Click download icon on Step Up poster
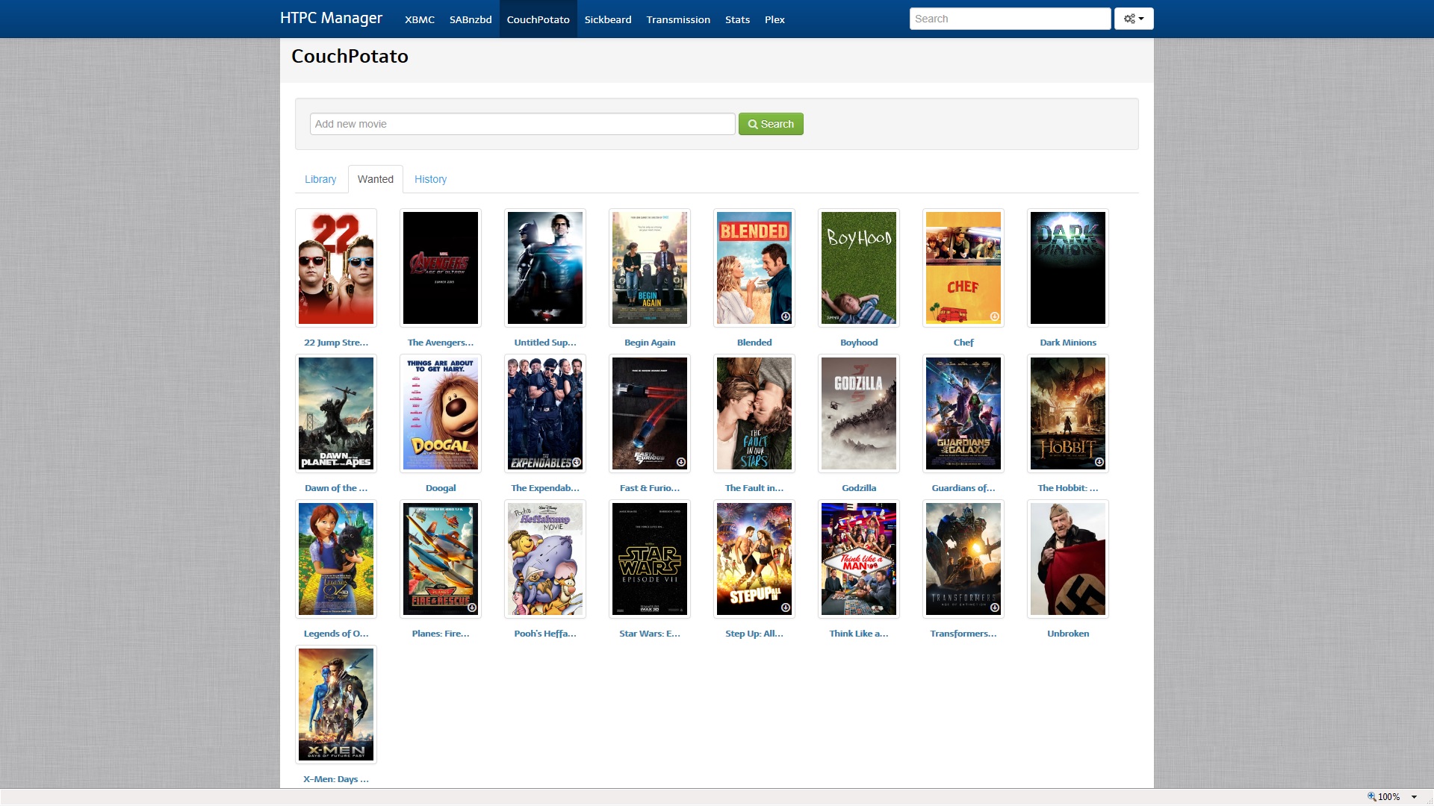 (786, 607)
